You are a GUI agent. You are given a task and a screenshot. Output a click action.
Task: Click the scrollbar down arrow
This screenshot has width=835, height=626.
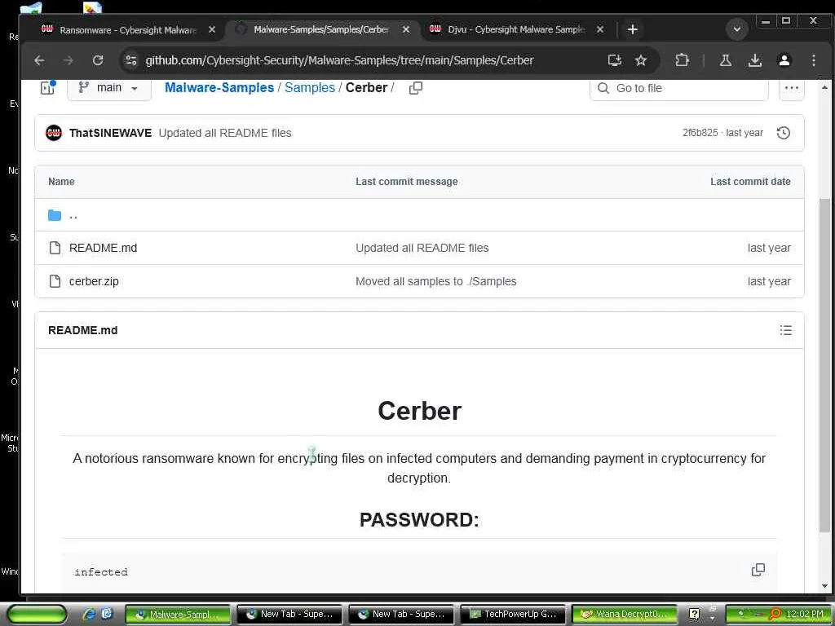pyautogui.click(x=824, y=586)
